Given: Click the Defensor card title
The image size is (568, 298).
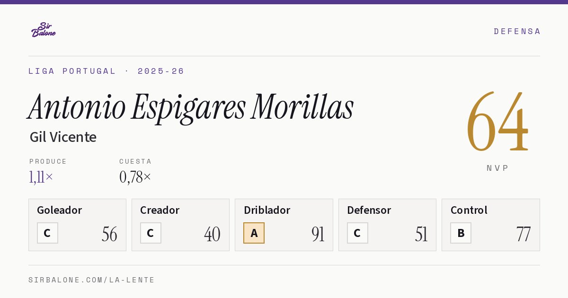Looking at the screenshot, I should 369,210.
